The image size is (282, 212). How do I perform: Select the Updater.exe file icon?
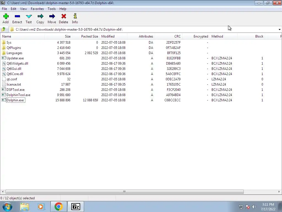click(x=4, y=58)
